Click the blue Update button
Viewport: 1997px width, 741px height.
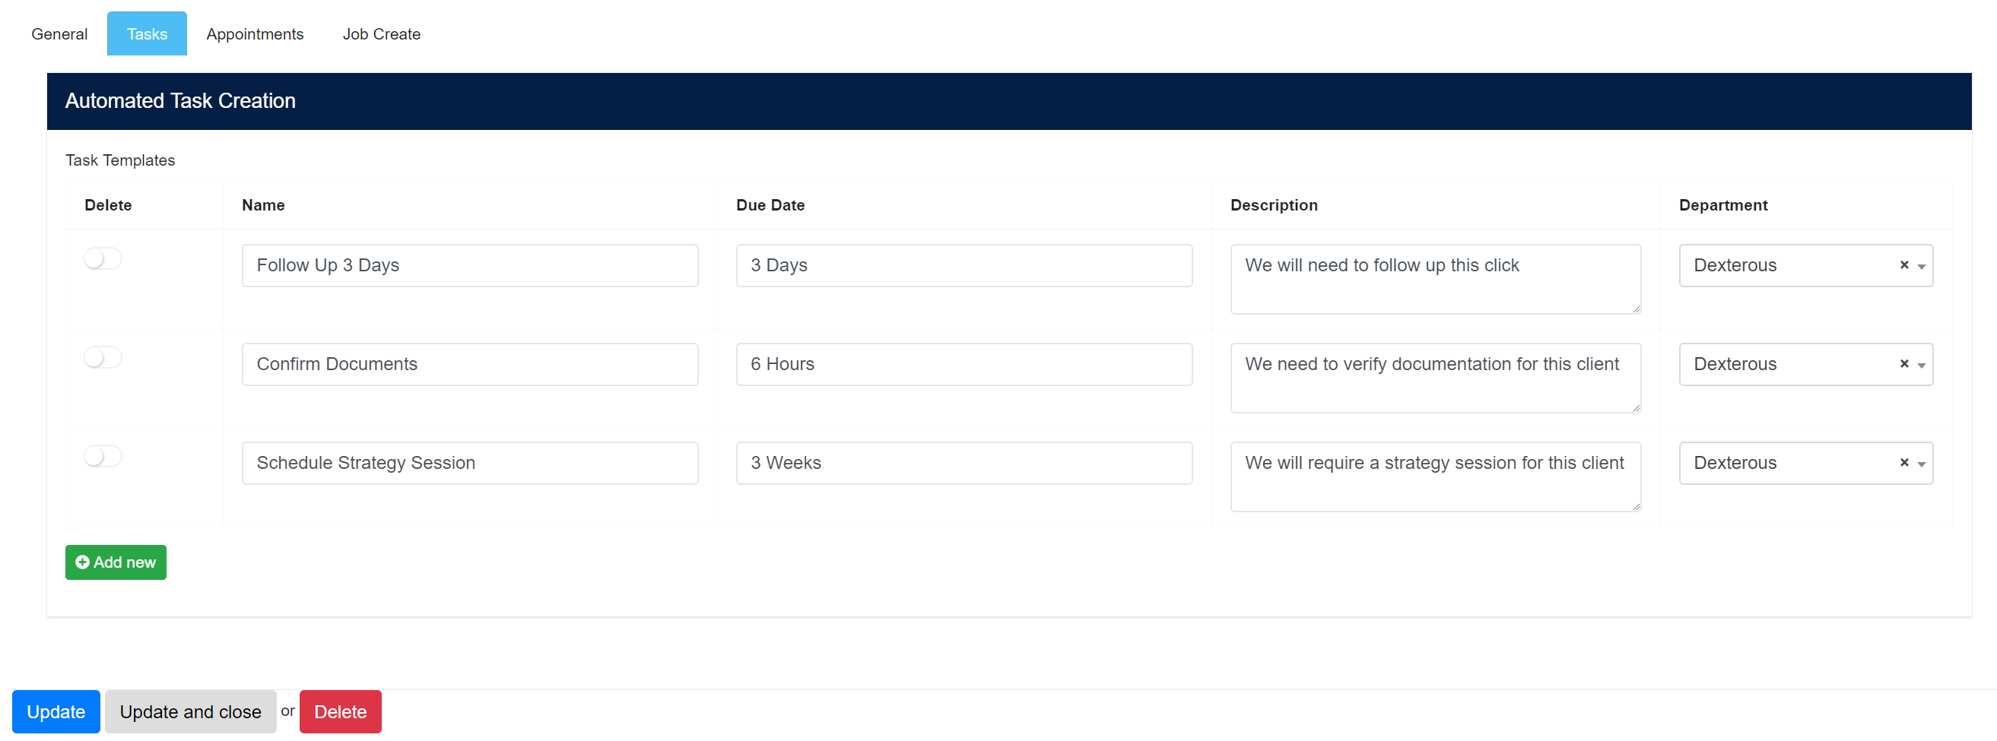(x=56, y=711)
